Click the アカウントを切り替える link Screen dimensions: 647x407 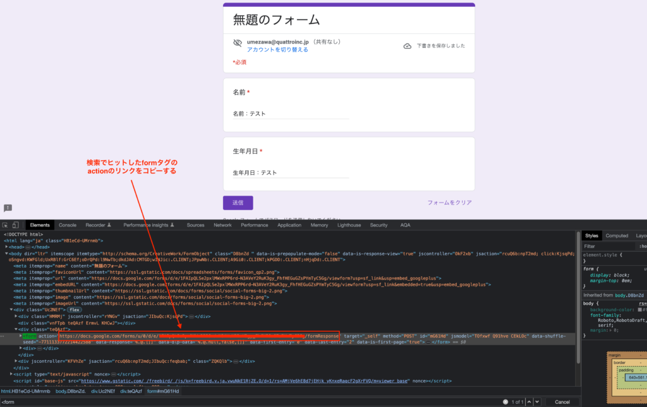[277, 49]
